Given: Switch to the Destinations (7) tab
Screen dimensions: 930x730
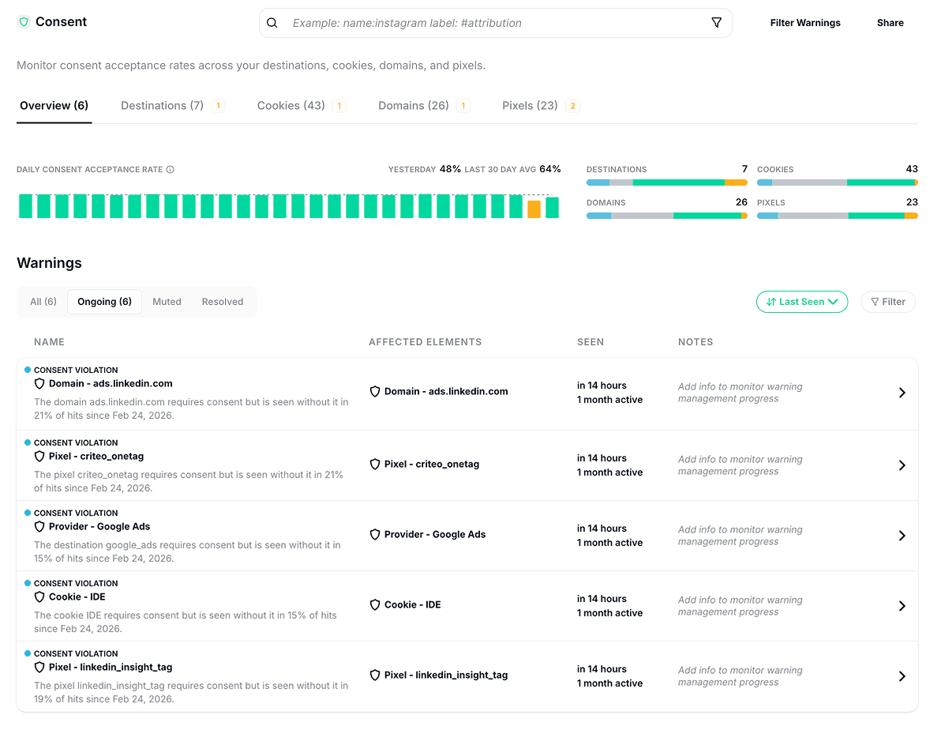Looking at the screenshot, I should point(162,106).
